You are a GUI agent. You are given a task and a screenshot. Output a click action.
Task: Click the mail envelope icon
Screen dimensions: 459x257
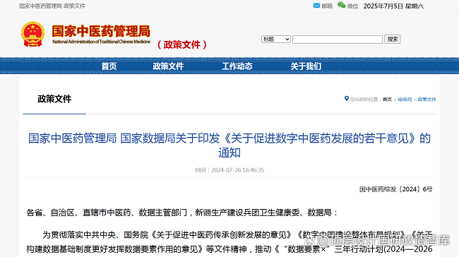pyautogui.click(x=316, y=6)
